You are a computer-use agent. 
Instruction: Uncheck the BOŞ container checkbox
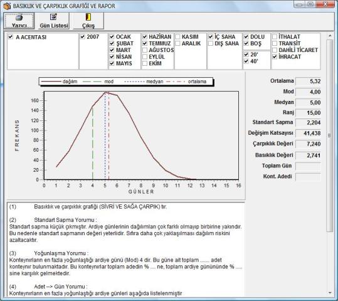246,43
